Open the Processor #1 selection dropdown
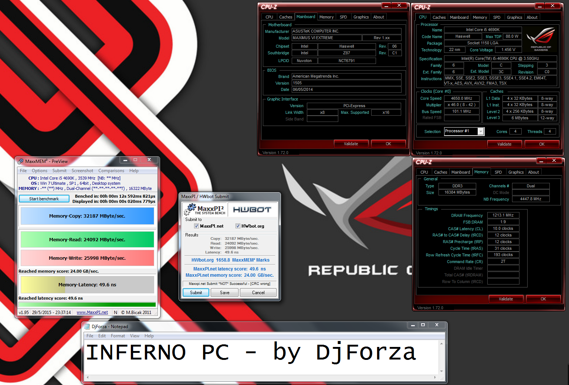 coord(481,132)
